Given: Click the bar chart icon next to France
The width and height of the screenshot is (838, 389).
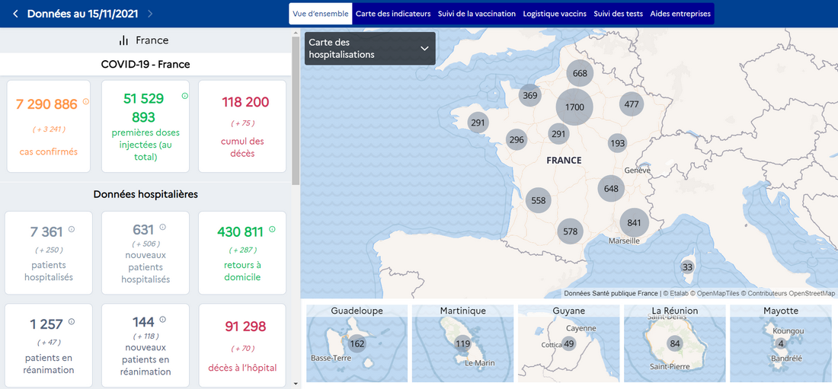Looking at the screenshot, I should (124, 40).
